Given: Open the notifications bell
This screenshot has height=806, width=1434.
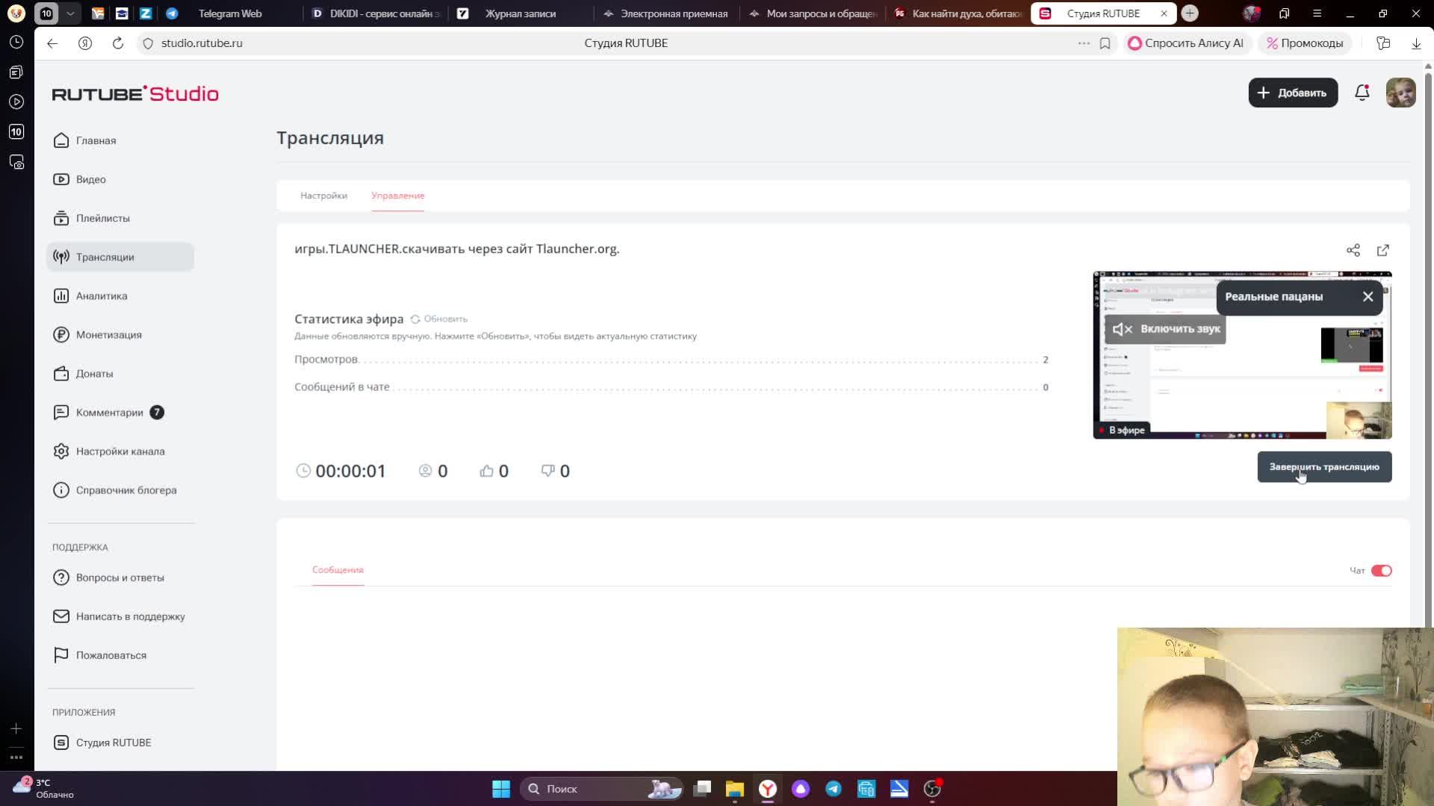Looking at the screenshot, I should [1362, 93].
